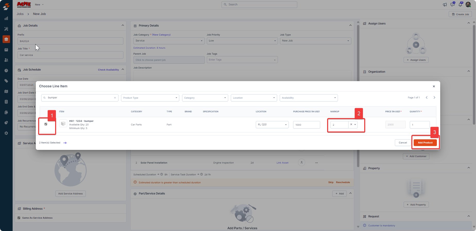The width and height of the screenshot is (476, 231).
Task: Edit the purchase price field
Action: pyautogui.click(x=306, y=125)
